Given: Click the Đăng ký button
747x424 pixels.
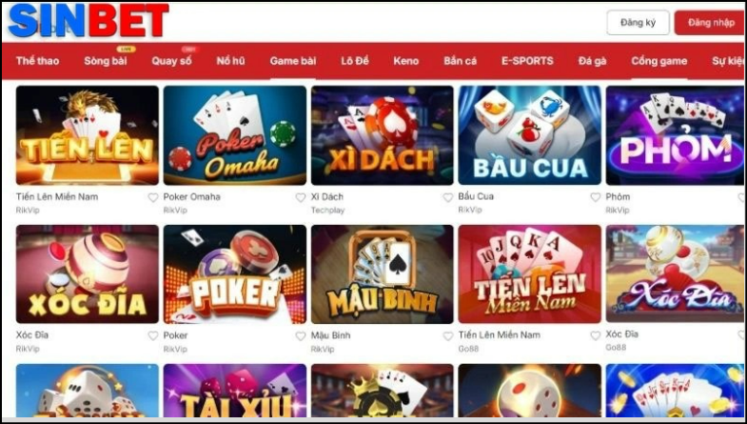Looking at the screenshot, I should (638, 23).
